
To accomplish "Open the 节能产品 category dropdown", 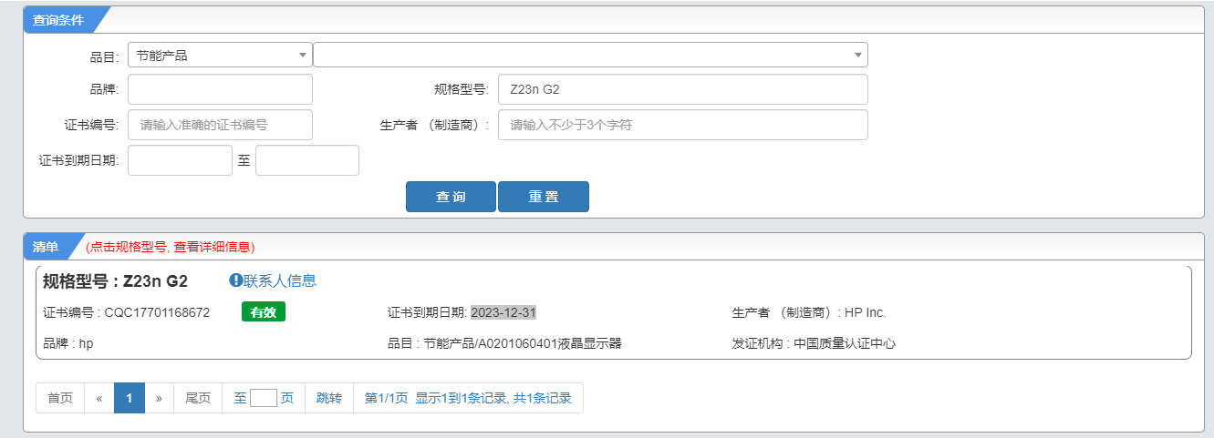I will 220,55.
